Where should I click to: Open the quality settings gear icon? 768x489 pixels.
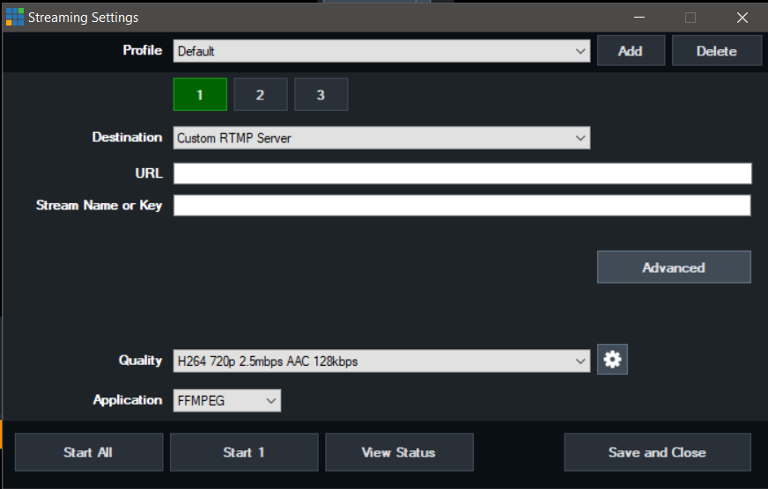[612, 360]
